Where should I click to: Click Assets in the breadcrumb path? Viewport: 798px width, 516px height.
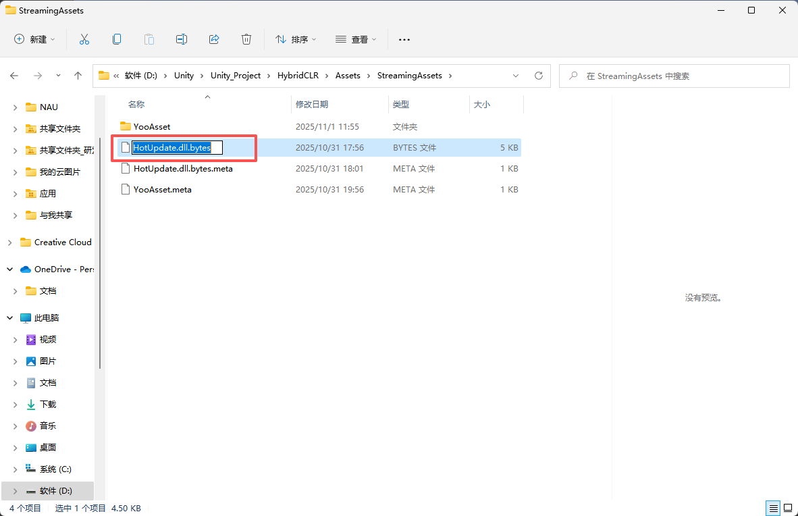[x=348, y=76]
